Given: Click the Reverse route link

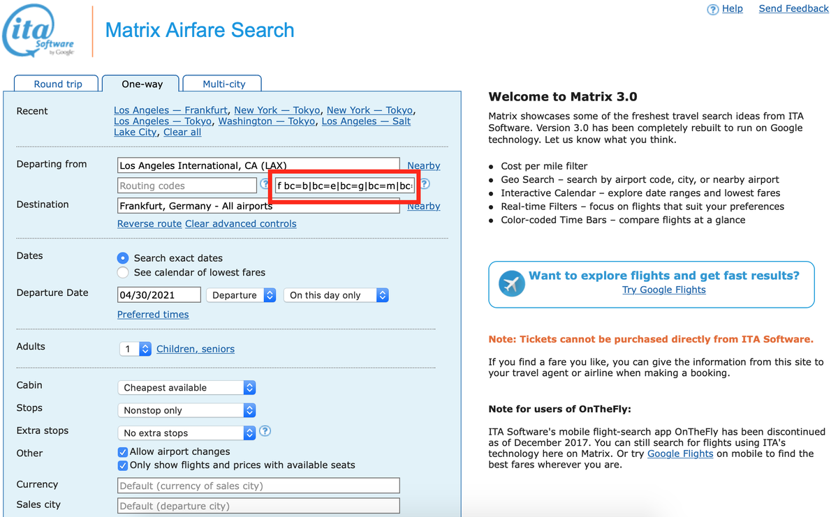Looking at the screenshot, I should pos(149,224).
